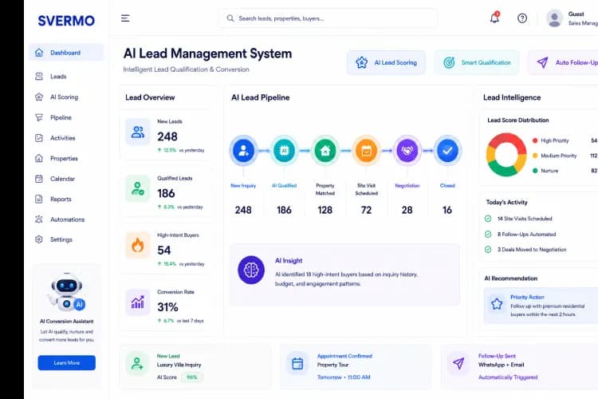This screenshot has height=399, width=598.
Task: Click the lead score donut chart
Action: coord(506,155)
